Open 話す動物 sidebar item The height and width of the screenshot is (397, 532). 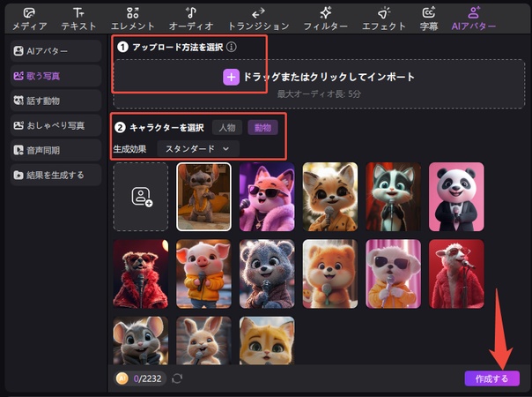point(55,101)
